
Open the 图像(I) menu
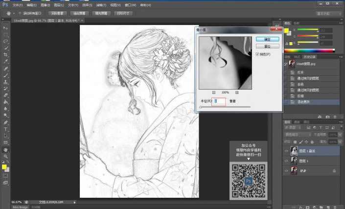point(46,4)
